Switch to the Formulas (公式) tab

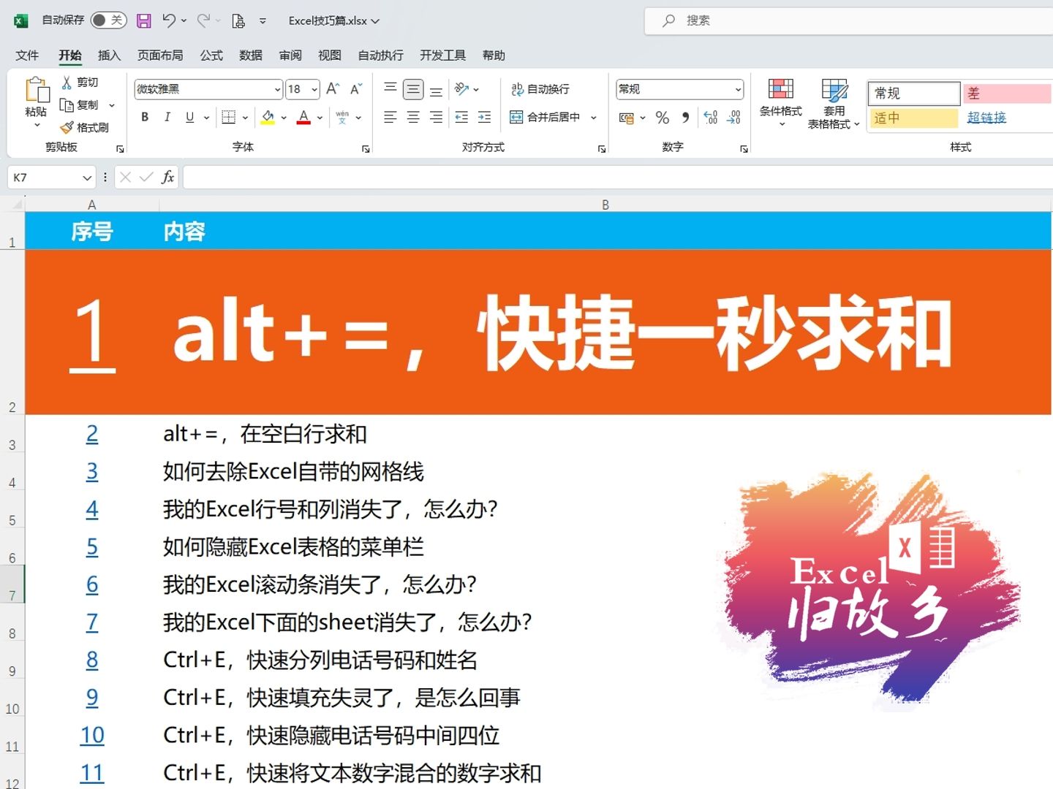211,56
